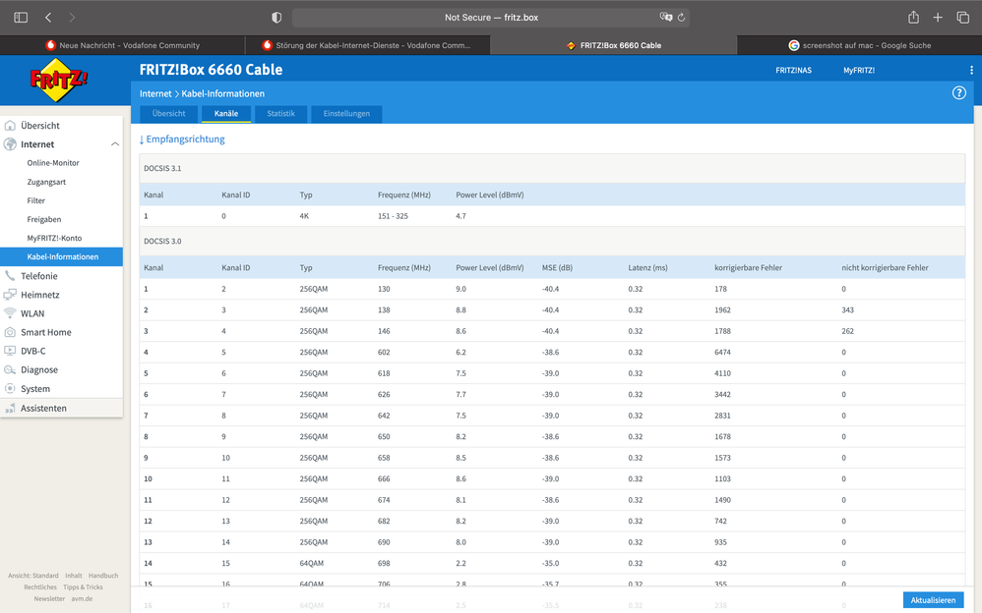Switch to Neue Nachricht Vodafone Community tab

(x=123, y=45)
